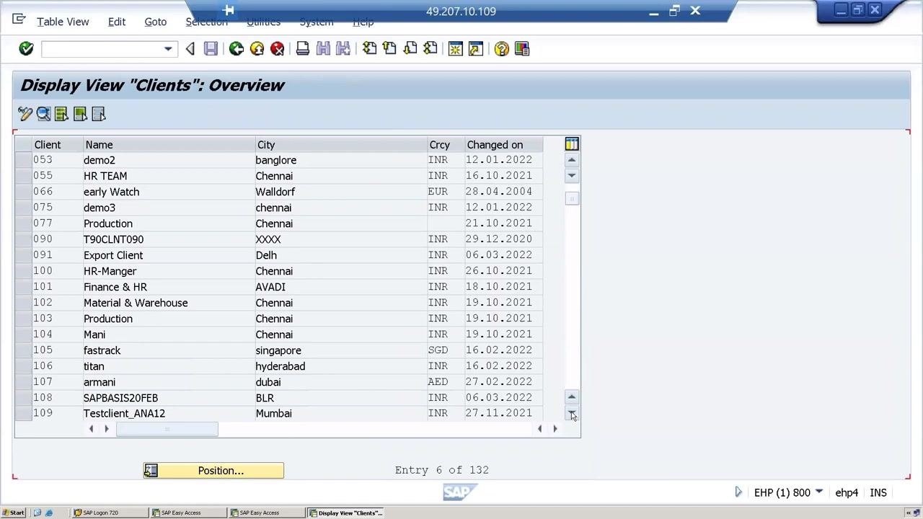Expand the system info dropdown next to EHP (1) 800
The image size is (923, 519).
point(819,492)
